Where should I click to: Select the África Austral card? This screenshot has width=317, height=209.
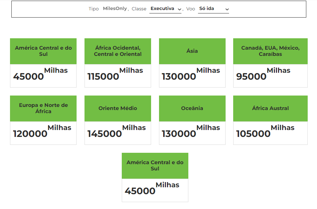tap(270, 108)
